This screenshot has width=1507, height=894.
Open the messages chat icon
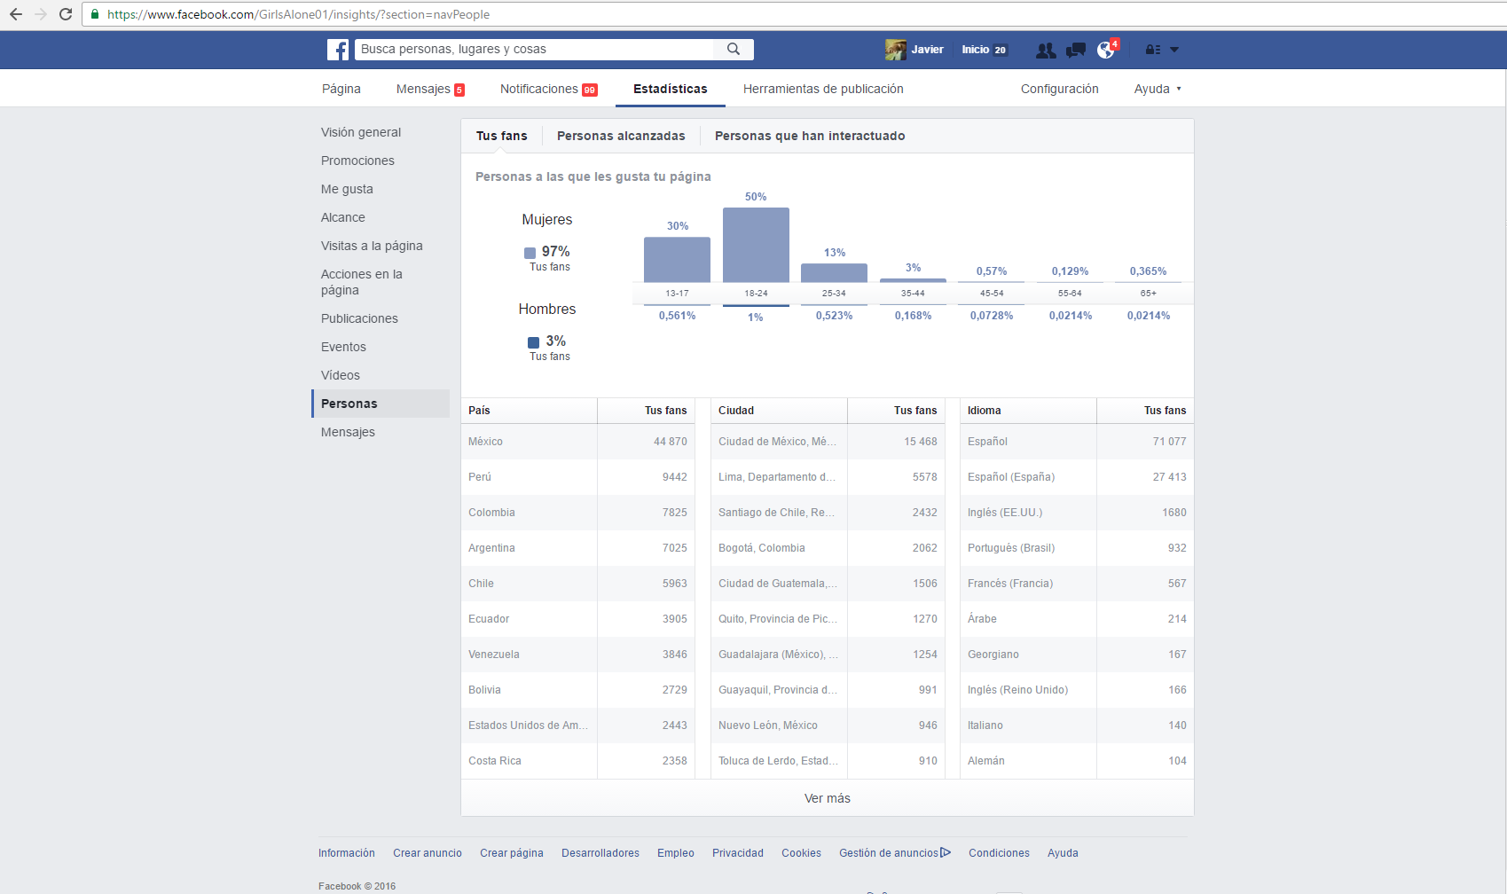tap(1076, 51)
